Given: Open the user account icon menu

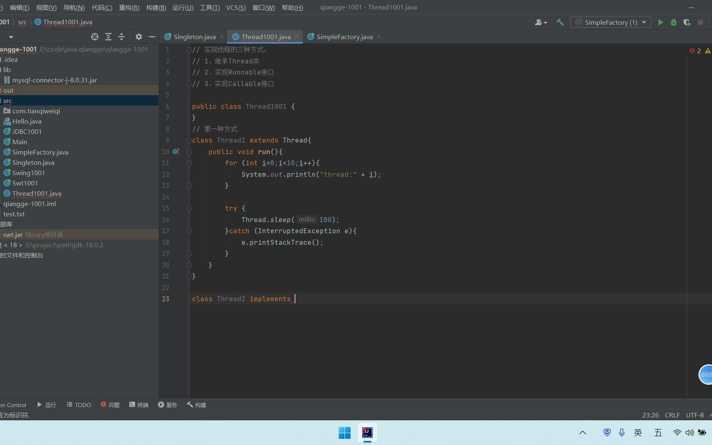Looking at the screenshot, I should tap(541, 22).
